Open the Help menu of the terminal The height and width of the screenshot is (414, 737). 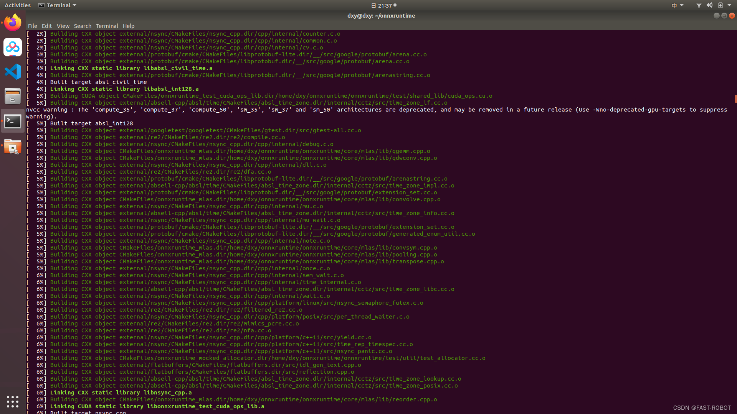(x=129, y=26)
